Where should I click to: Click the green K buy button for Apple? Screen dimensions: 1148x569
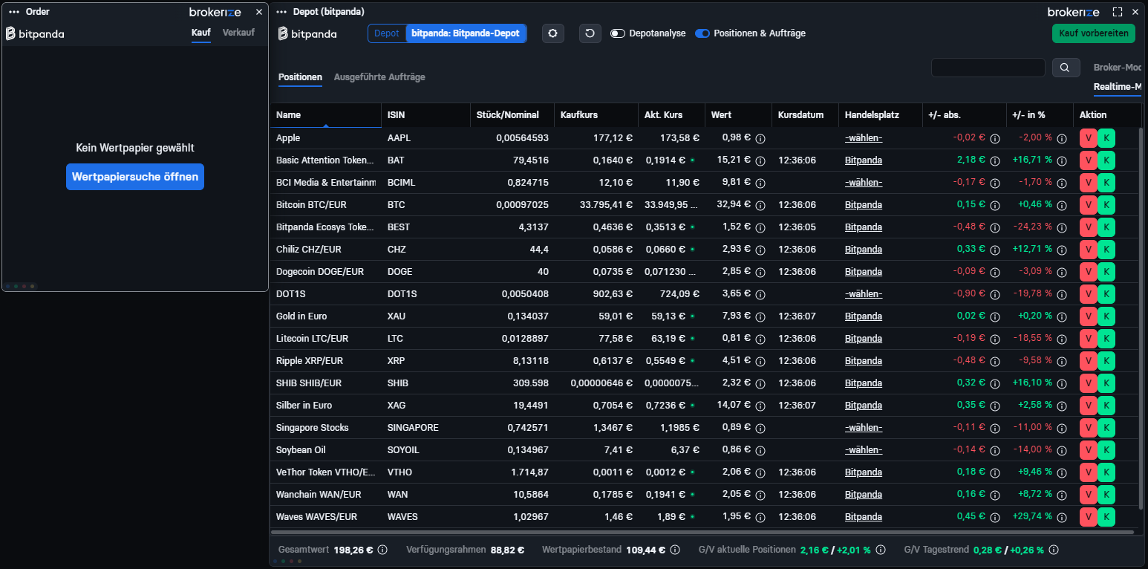click(x=1106, y=138)
